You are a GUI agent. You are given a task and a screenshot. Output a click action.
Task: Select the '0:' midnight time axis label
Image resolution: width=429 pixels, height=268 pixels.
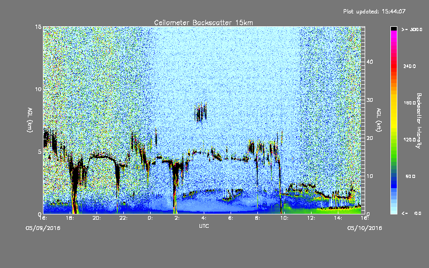point(151,218)
